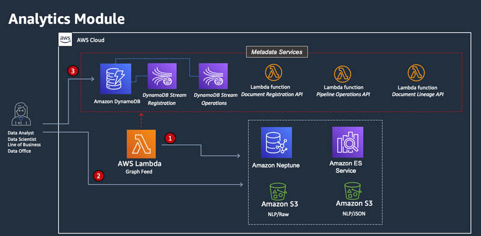Click the AWS Lambda heading text
Viewport: 481px width, 236px height.
139,164
